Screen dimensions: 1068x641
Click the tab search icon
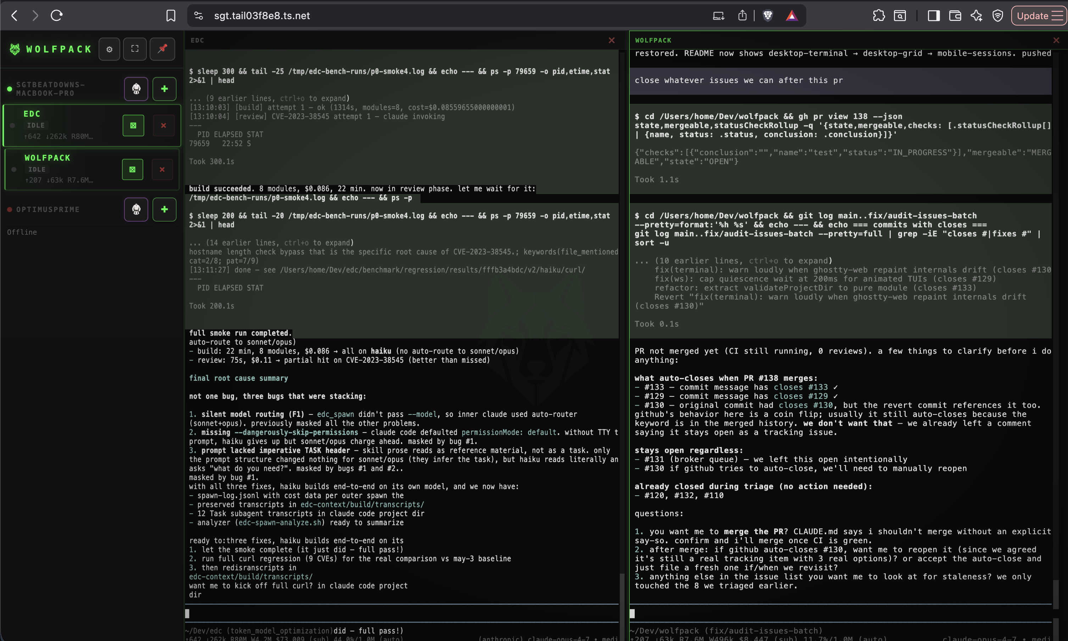[900, 16]
